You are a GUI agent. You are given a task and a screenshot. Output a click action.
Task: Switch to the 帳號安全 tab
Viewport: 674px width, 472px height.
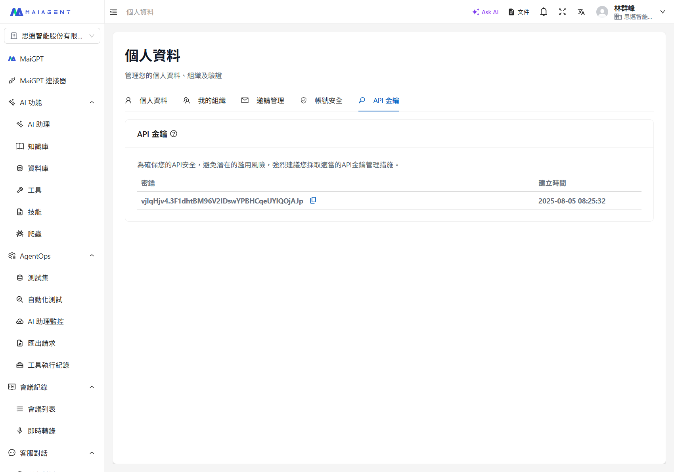coord(328,100)
